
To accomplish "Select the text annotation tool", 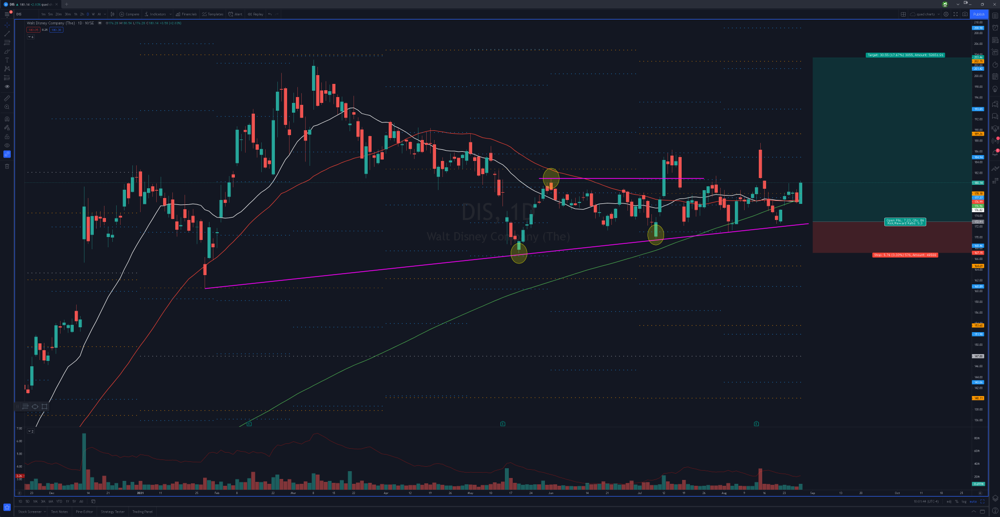I will (7, 60).
